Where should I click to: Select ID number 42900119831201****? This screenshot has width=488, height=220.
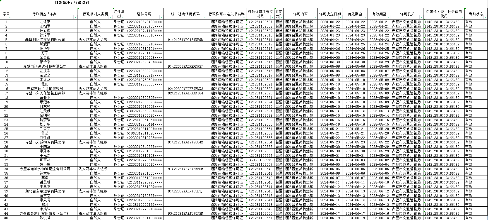click(145, 178)
